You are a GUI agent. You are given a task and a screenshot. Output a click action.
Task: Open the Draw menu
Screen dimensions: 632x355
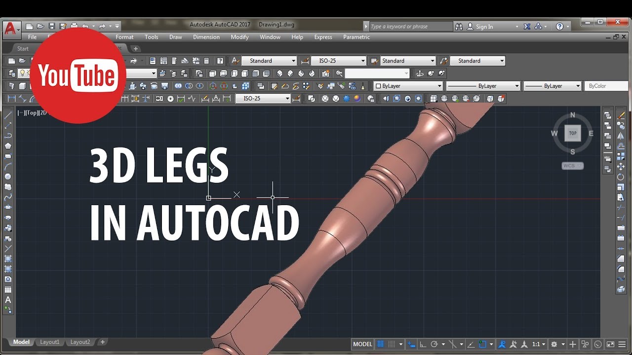(176, 37)
